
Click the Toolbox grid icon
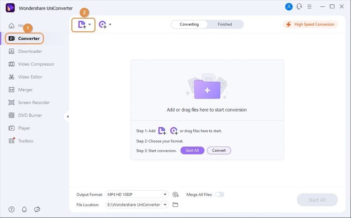[12, 141]
